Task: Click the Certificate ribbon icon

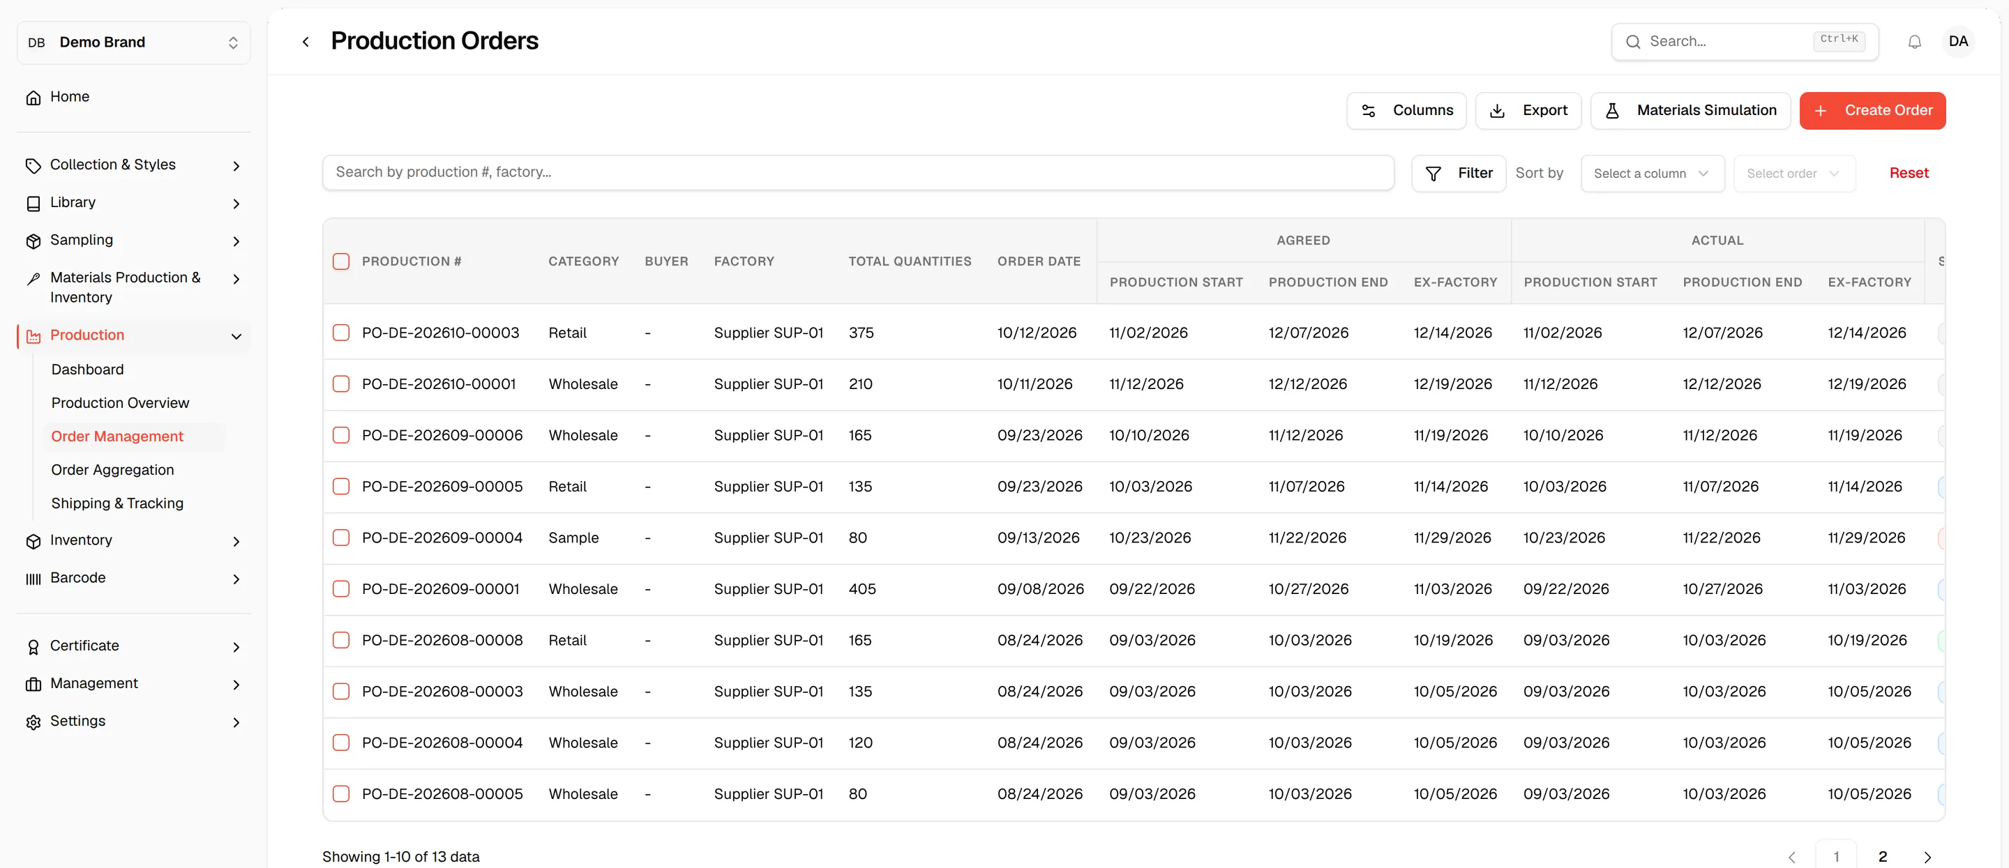Action: click(33, 647)
